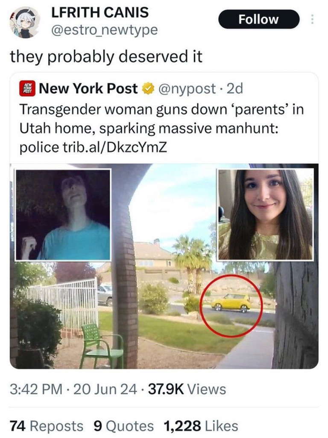328x438 pixels.
Task: Click the red-circled yellow car in image
Action: [x=231, y=305]
